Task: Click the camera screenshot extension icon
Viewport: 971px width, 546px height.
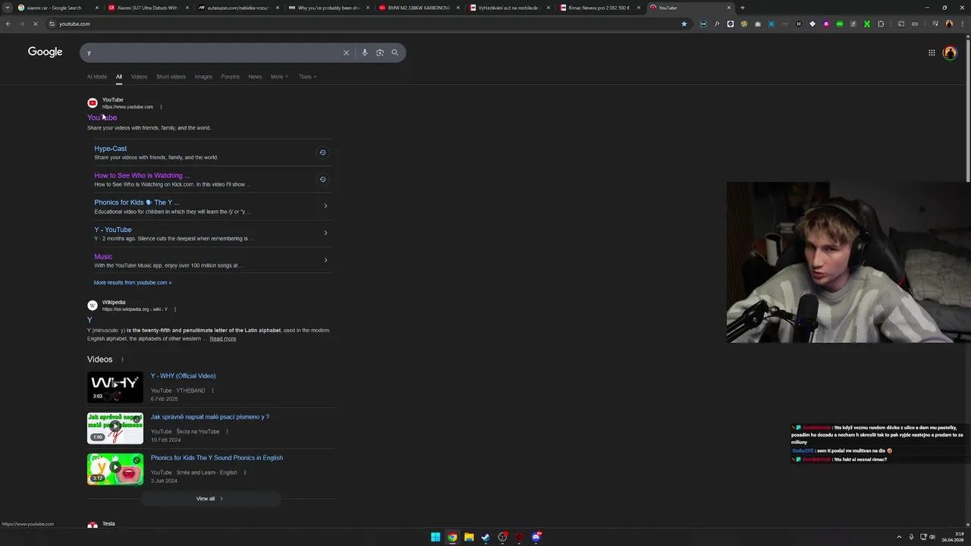Action: pyautogui.click(x=758, y=24)
